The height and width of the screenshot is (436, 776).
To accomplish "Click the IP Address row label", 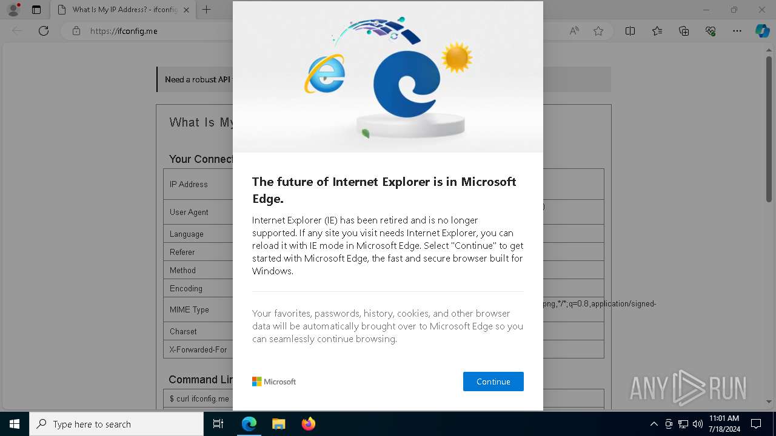I will pyautogui.click(x=189, y=184).
